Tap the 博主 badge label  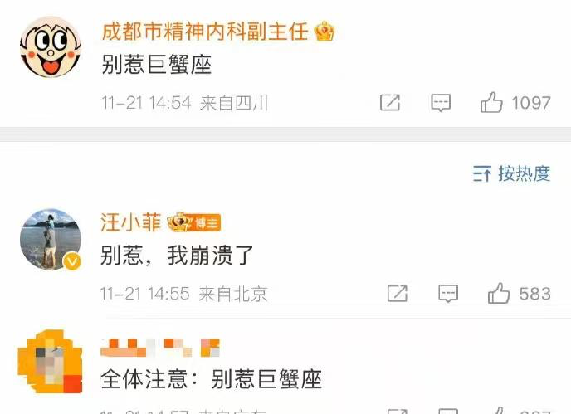(x=207, y=222)
